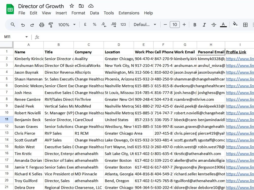Print the spreadsheet
254x190 pixels.
coord(42,25)
